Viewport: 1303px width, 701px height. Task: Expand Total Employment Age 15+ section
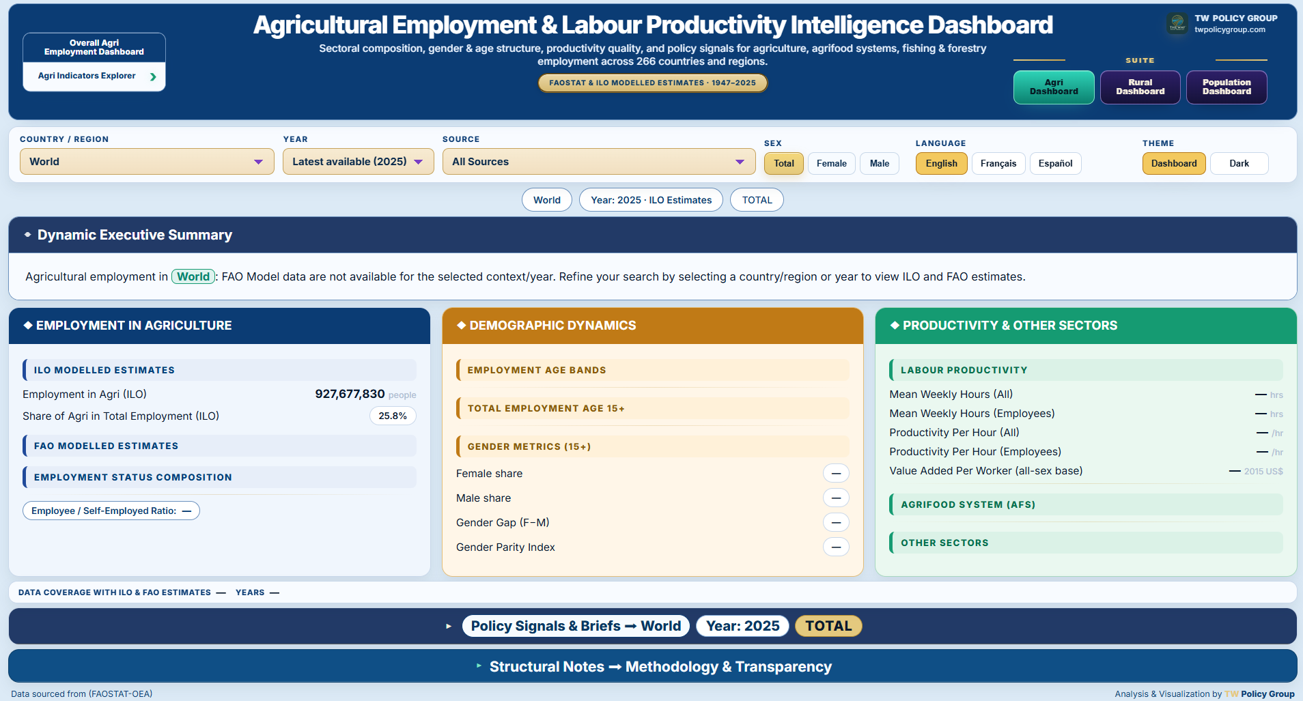(653, 408)
